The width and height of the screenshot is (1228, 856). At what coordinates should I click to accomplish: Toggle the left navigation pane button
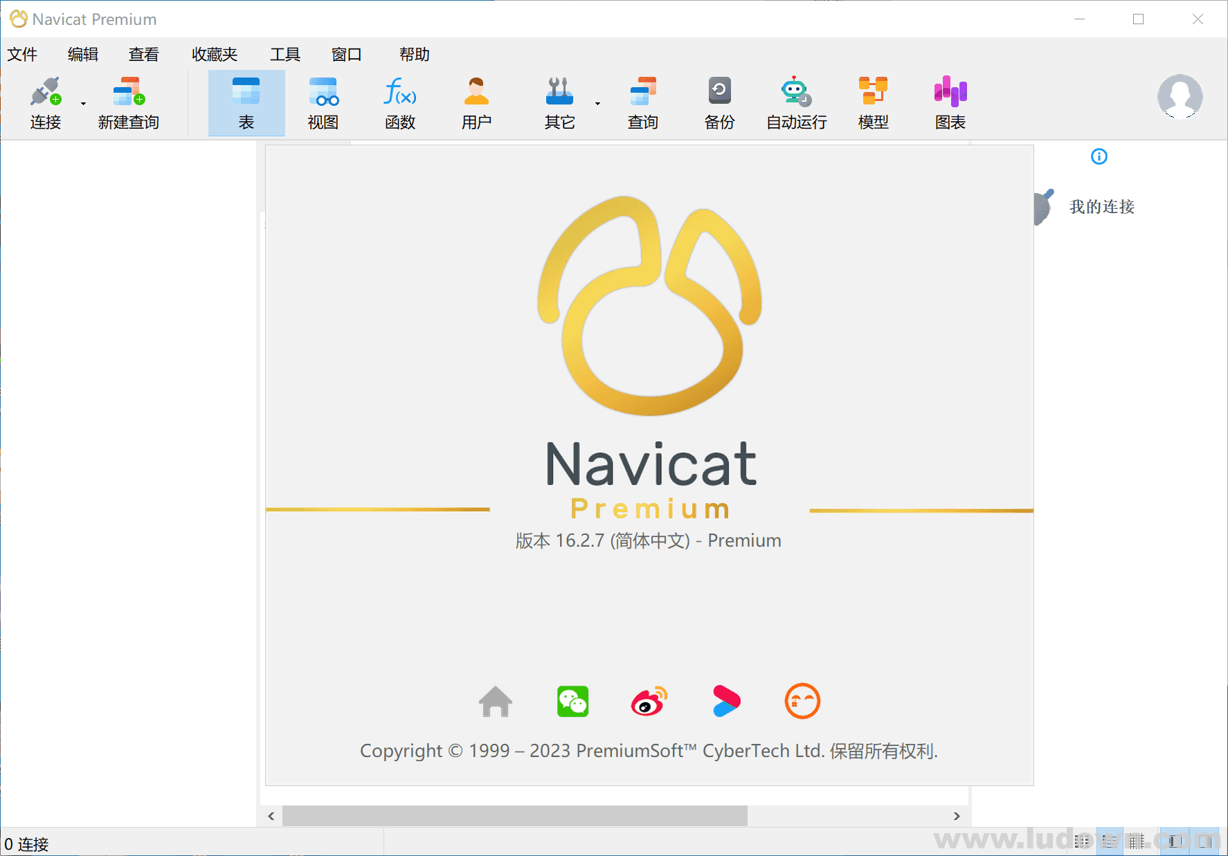coord(1175,841)
